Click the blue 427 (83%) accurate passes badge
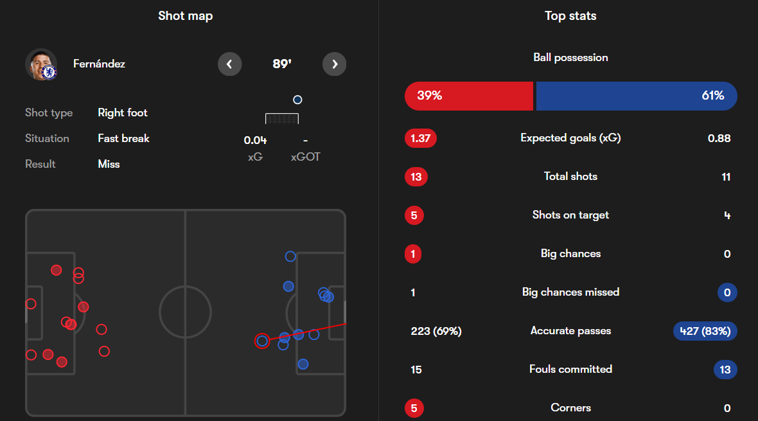Screen dimensions: 758x421 (705, 331)
